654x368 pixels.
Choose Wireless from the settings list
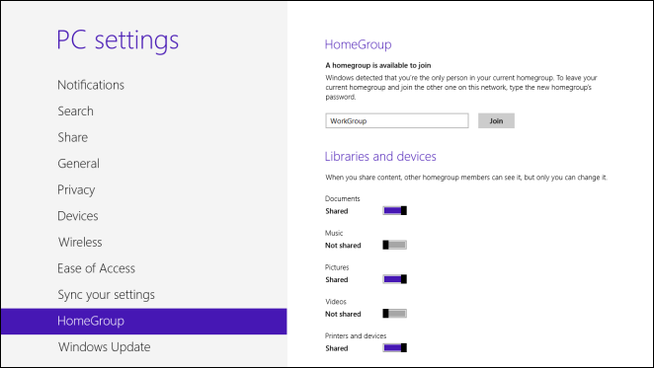(x=80, y=242)
